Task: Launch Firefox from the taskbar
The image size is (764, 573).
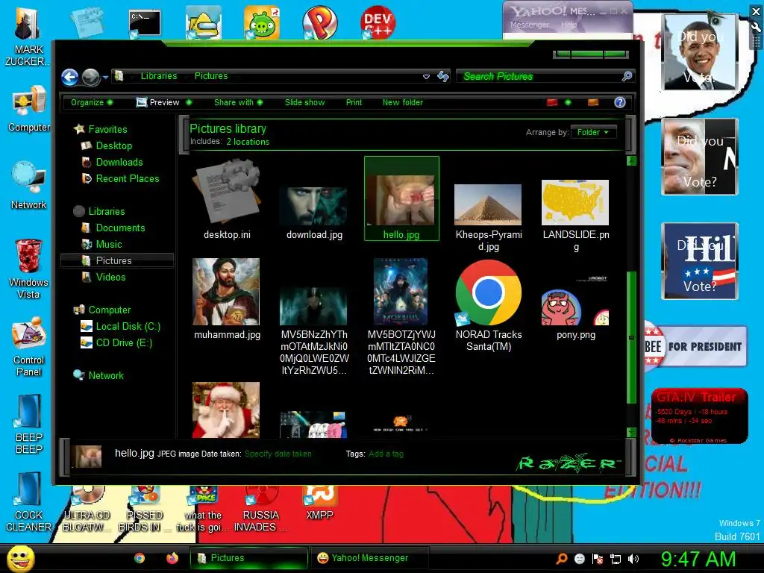Action: pos(172,558)
